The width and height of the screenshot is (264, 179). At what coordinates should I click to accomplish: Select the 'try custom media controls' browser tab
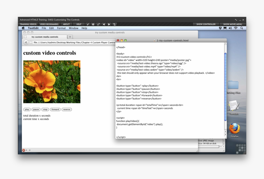point(45,37)
